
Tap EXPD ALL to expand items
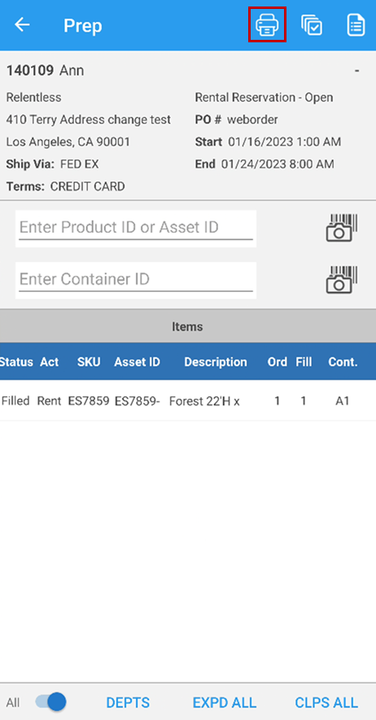pos(225,703)
